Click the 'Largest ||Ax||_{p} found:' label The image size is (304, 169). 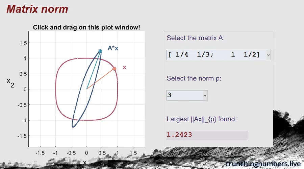tap(202, 119)
